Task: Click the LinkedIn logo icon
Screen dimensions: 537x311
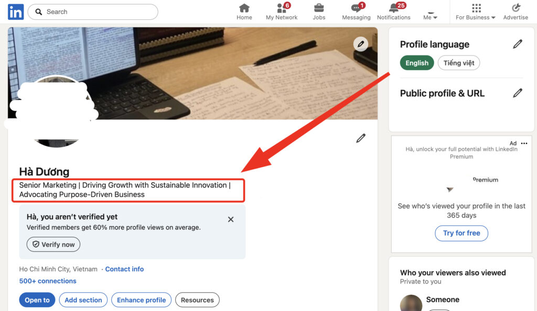Action: (16, 12)
